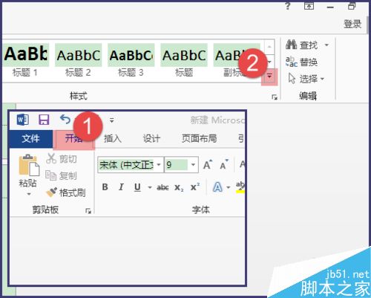Image resolution: width=371 pixels, height=298 pixels.
Task: Expand the font size dropdown arrow
Action: 194,165
